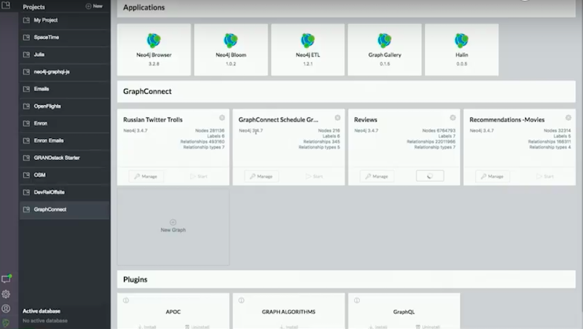Launch the Graph Gallery app
Screen dimensions: 583x329
(385, 49)
